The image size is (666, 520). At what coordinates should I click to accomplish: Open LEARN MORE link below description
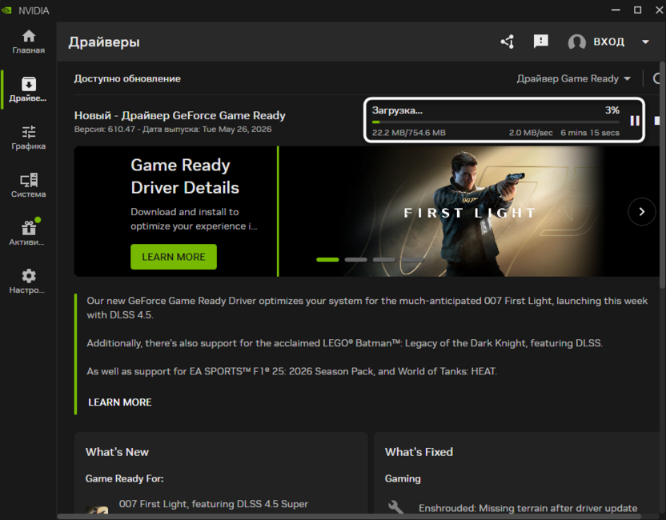pyautogui.click(x=120, y=402)
